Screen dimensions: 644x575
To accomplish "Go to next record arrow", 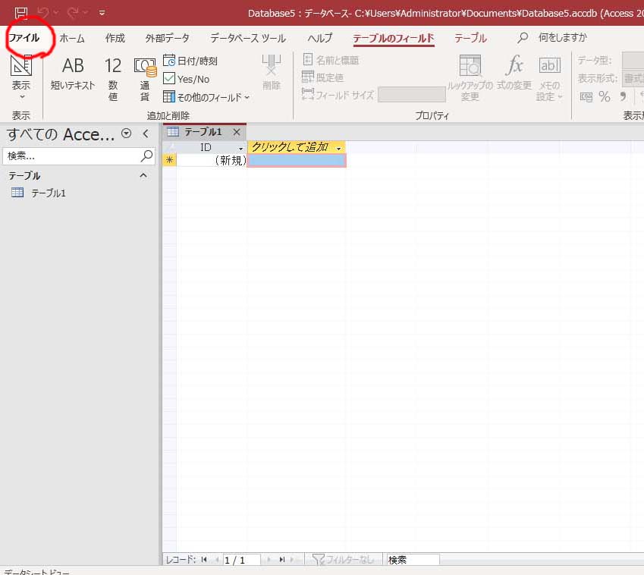I will click(269, 560).
